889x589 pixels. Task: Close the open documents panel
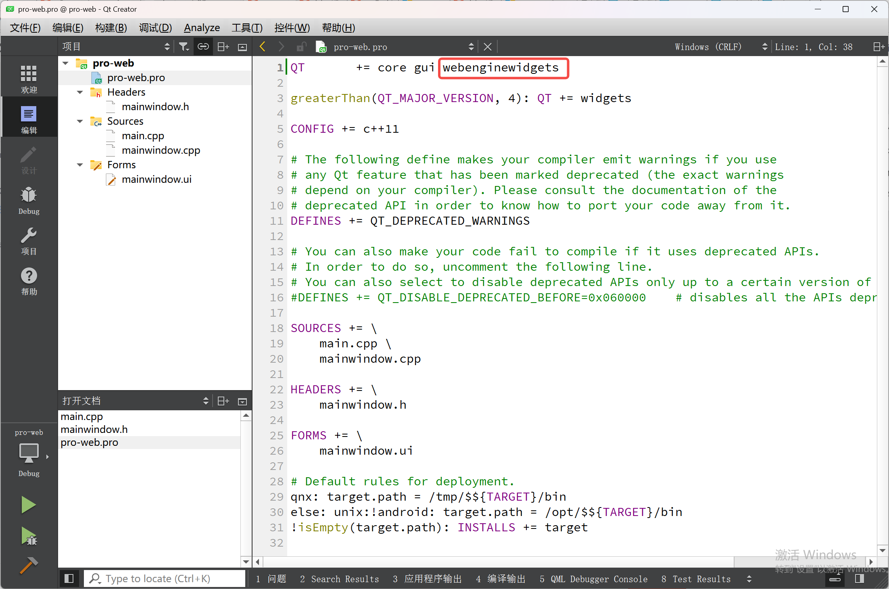pyautogui.click(x=242, y=401)
